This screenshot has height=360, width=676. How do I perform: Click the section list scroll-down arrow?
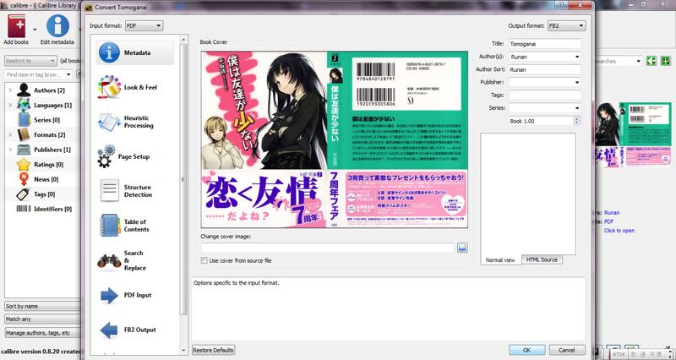coord(183,351)
